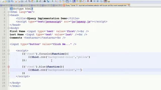
Task: Collapse the head block on line 3
Action: [x=9, y=15]
